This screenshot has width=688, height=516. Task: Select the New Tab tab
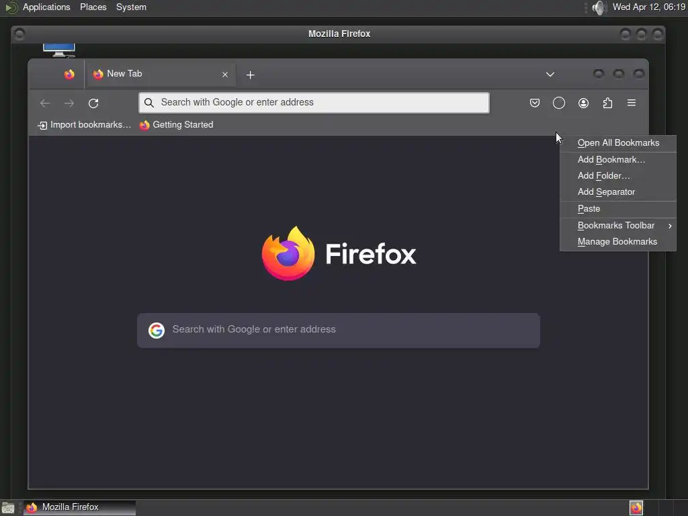click(160, 75)
